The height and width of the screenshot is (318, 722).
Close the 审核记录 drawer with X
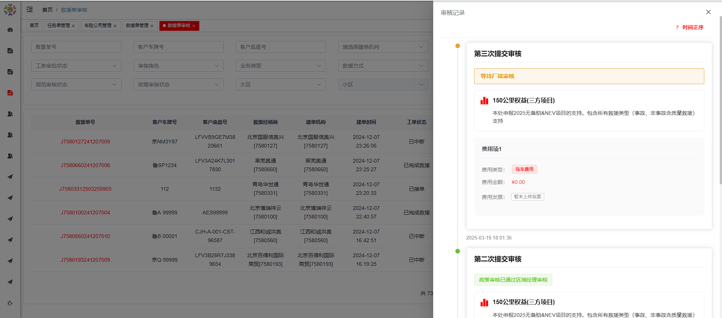click(x=708, y=12)
